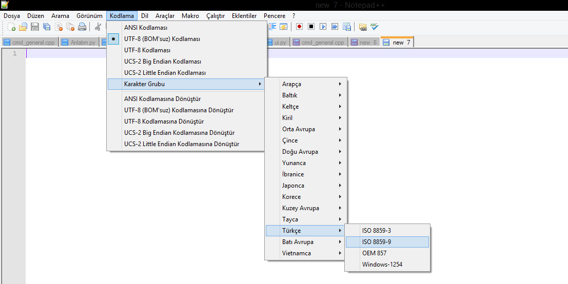Screen dimensions: 568x284
Task: Click the Close All documents icon
Action: (x=70, y=27)
